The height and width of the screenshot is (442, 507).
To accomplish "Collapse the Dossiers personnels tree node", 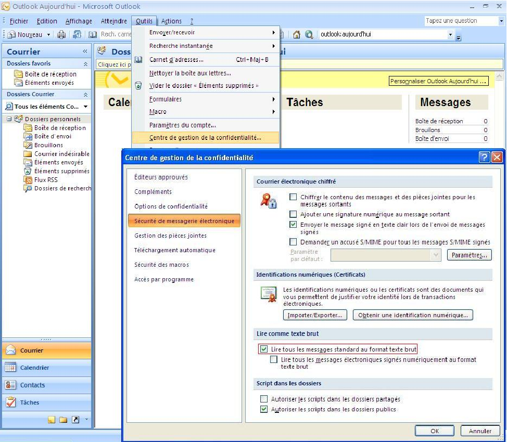I will [x=9, y=119].
